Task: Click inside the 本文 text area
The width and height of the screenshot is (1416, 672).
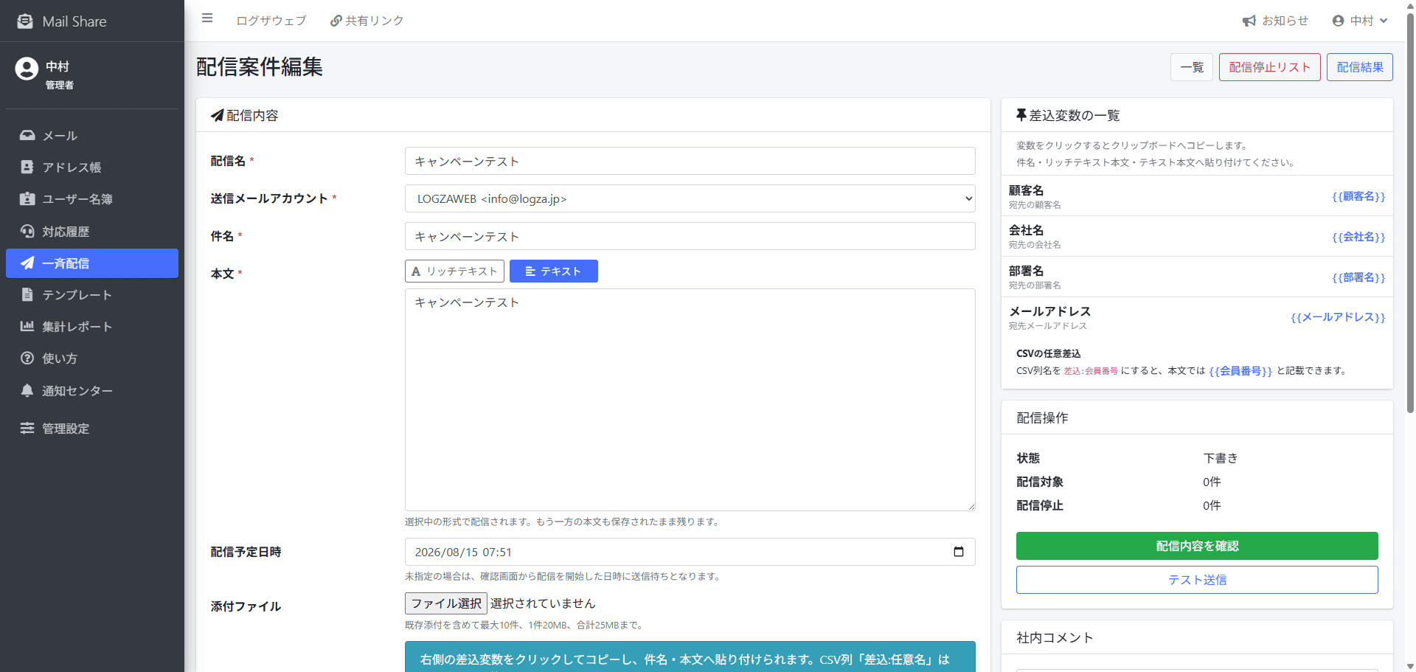Action: (690, 400)
